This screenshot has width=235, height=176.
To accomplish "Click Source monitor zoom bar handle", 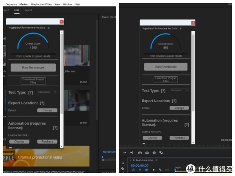I will [103, 160].
